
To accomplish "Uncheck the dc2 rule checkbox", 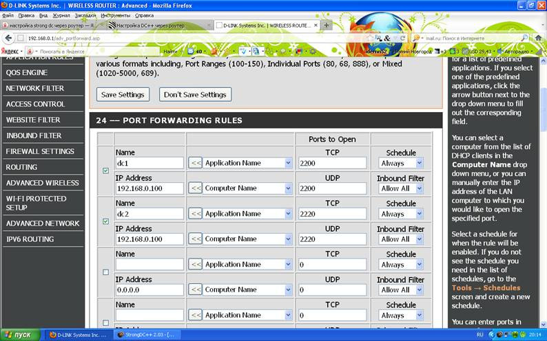I will [x=105, y=221].
